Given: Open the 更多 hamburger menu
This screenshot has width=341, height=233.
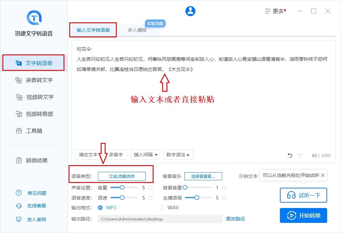Looking at the screenshot, I should click(275, 11).
